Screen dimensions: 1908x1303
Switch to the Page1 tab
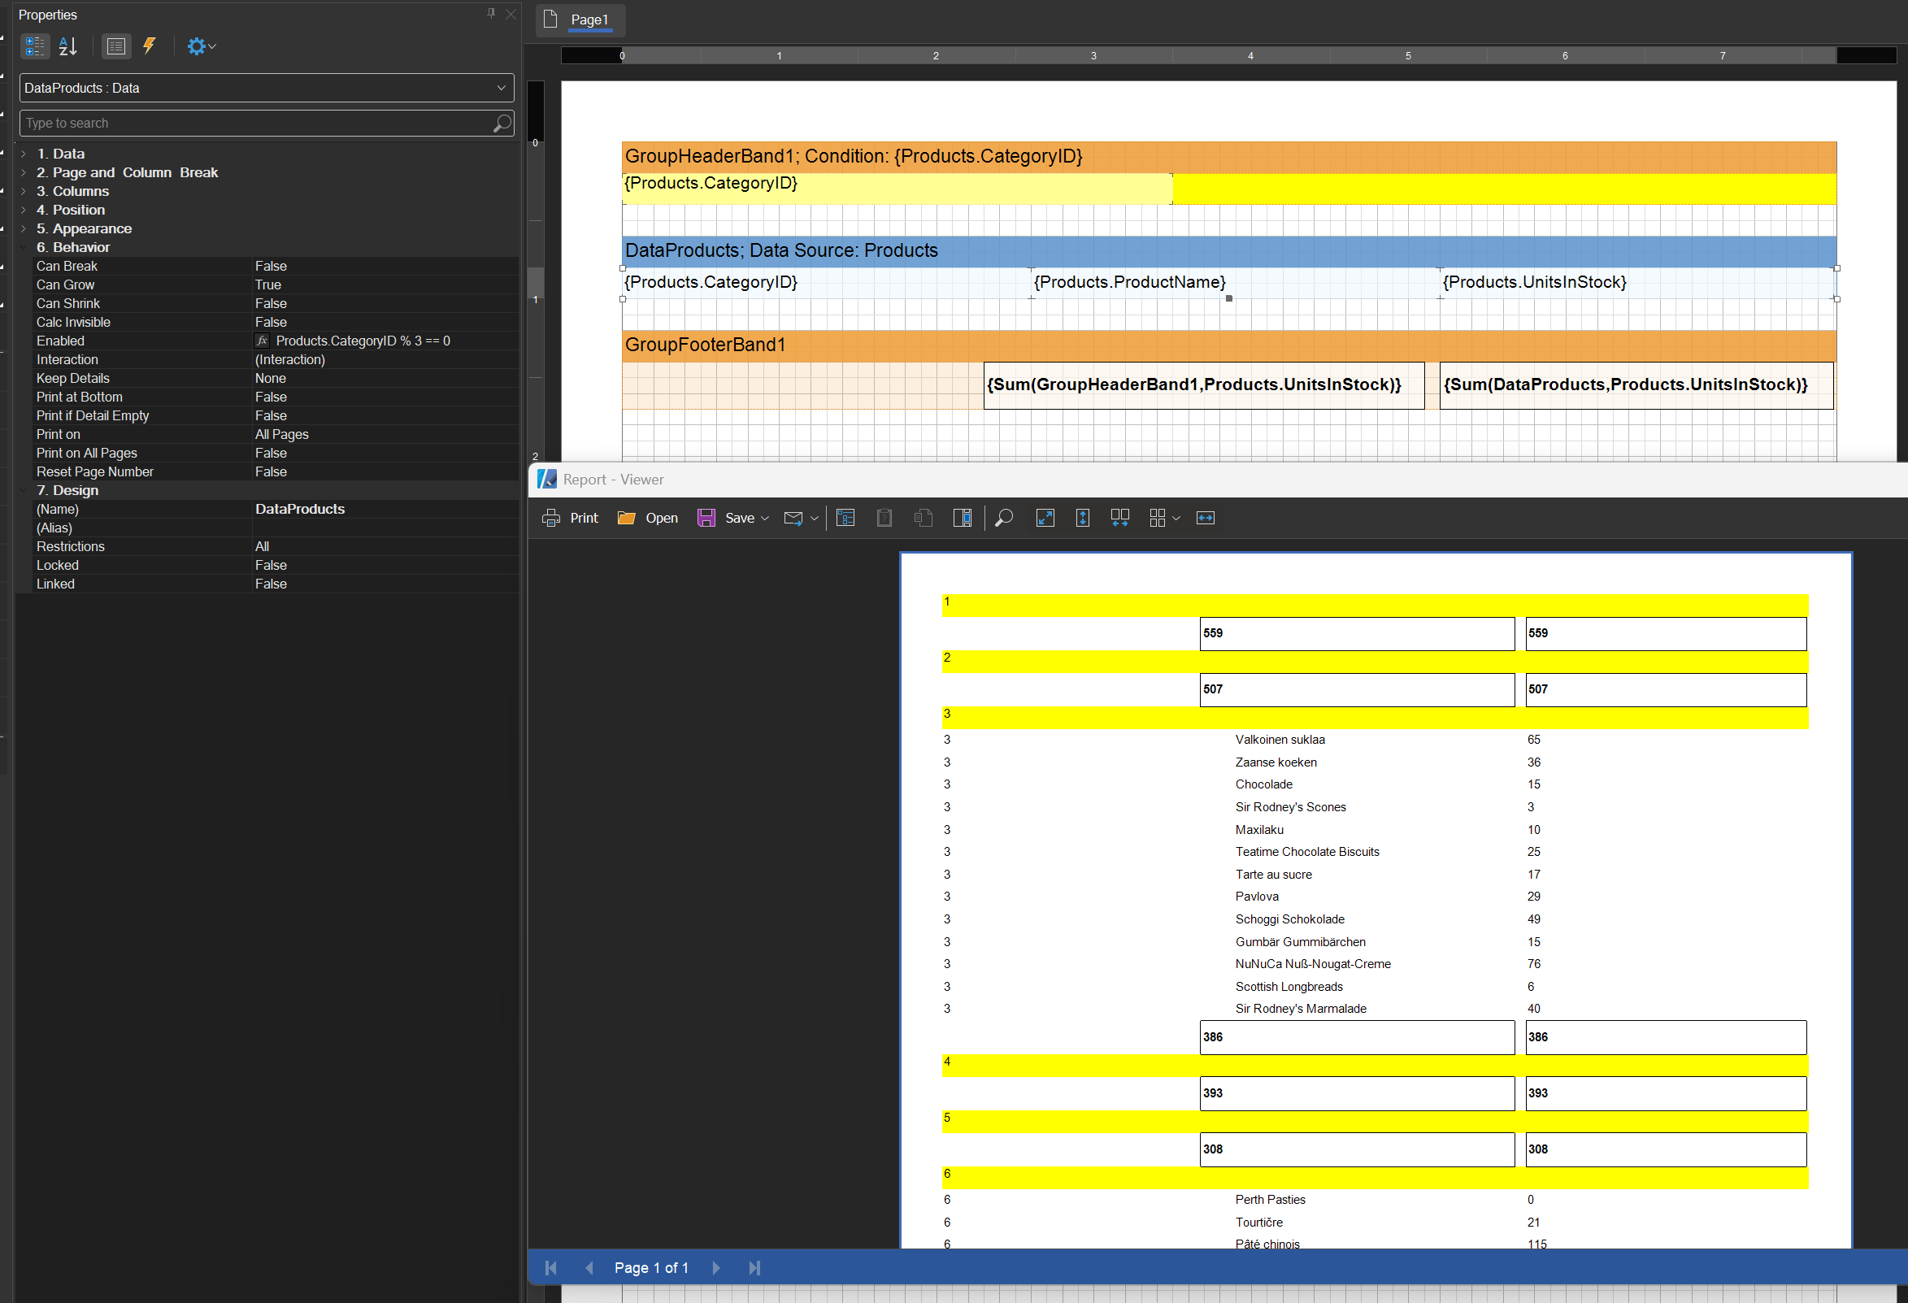[x=580, y=20]
